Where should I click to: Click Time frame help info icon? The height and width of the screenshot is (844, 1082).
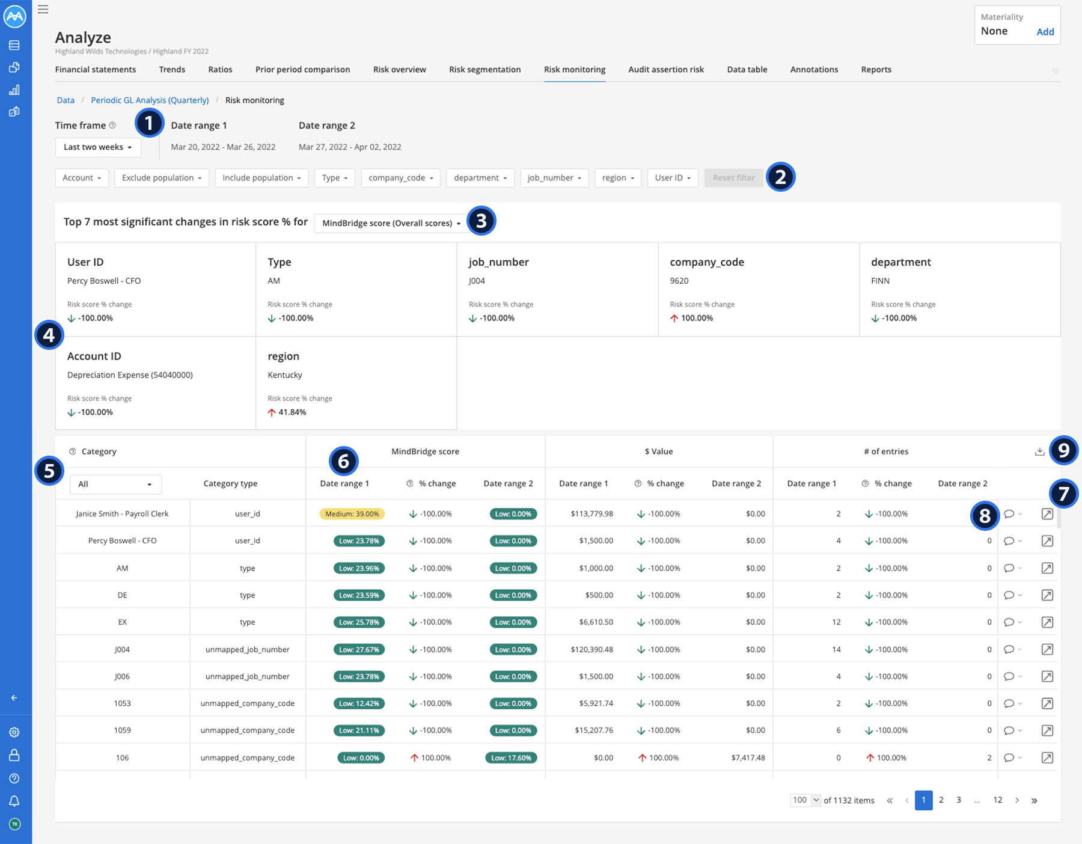[112, 125]
